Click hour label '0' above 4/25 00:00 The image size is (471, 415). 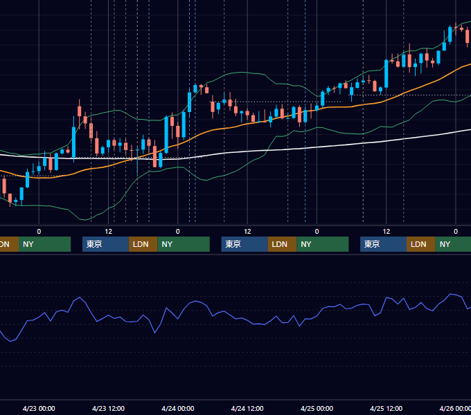click(x=317, y=232)
